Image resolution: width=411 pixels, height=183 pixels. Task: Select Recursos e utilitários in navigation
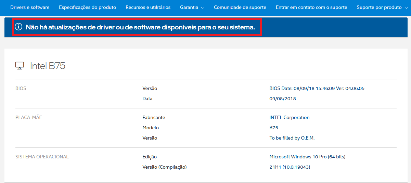click(148, 7)
